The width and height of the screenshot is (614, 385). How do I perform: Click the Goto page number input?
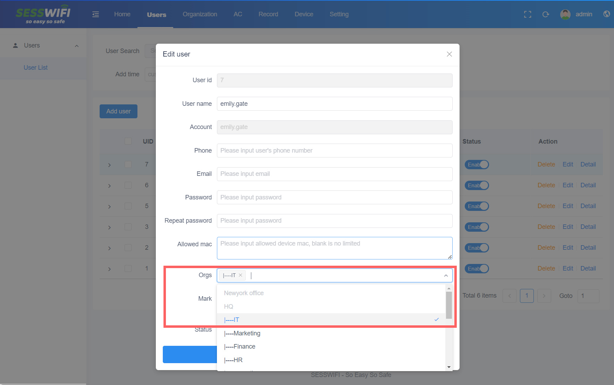588,296
